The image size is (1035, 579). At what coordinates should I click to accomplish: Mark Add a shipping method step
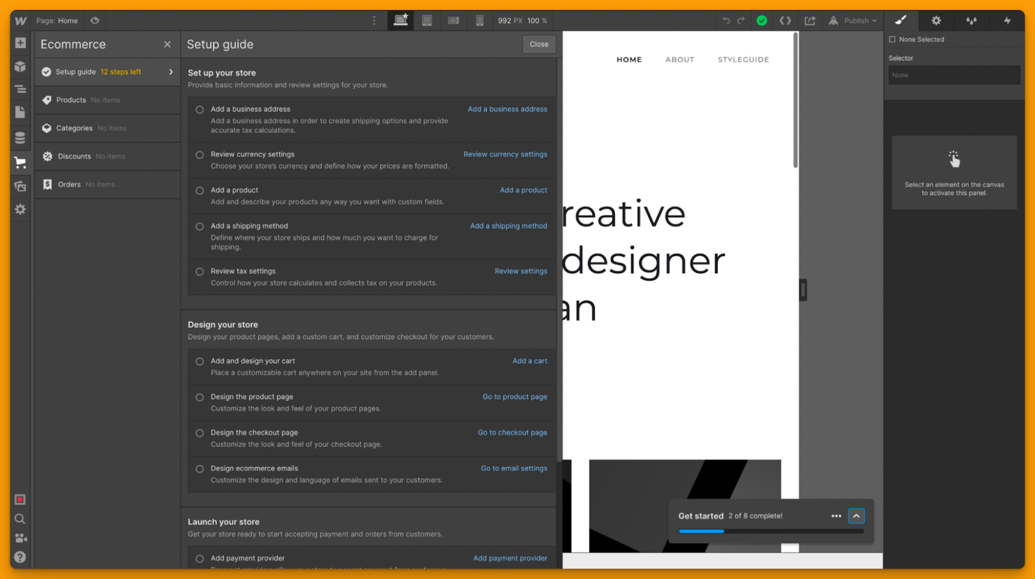click(x=200, y=226)
